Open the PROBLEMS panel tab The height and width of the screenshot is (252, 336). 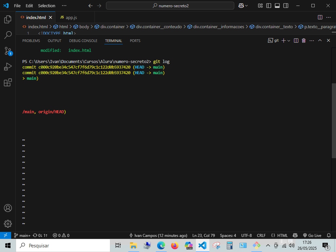click(31, 41)
